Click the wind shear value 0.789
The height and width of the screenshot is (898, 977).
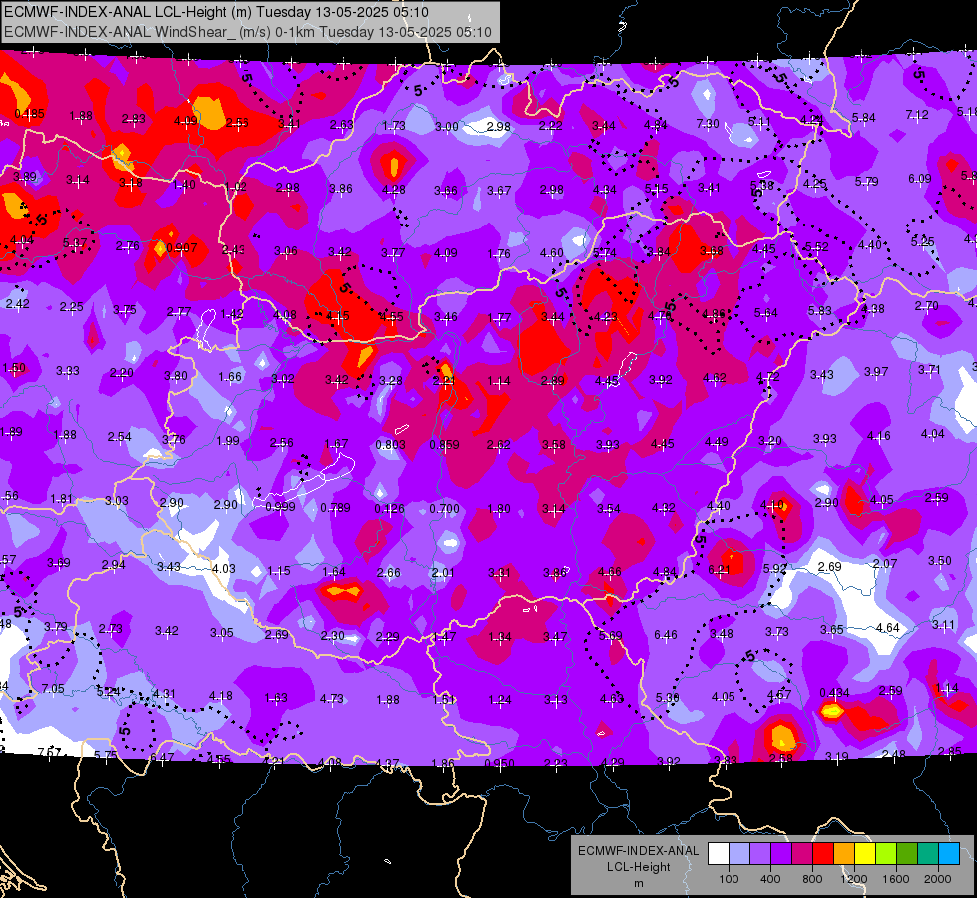(336, 508)
